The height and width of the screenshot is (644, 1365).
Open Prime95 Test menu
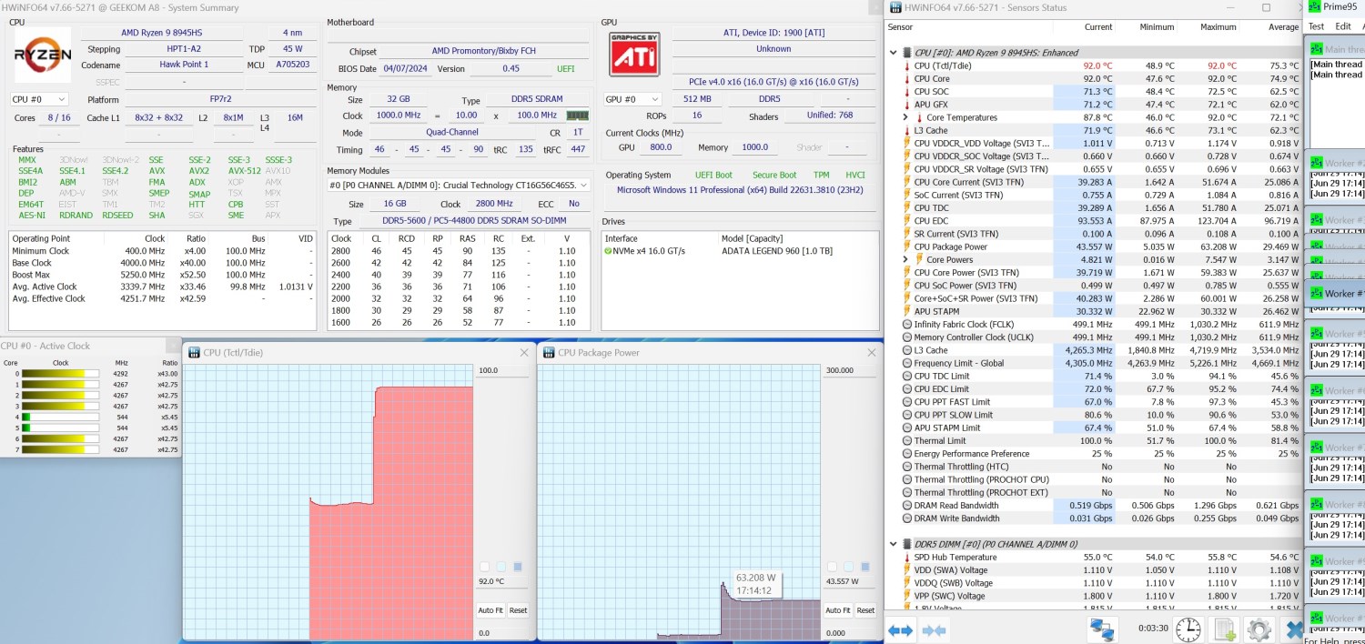(x=1316, y=26)
